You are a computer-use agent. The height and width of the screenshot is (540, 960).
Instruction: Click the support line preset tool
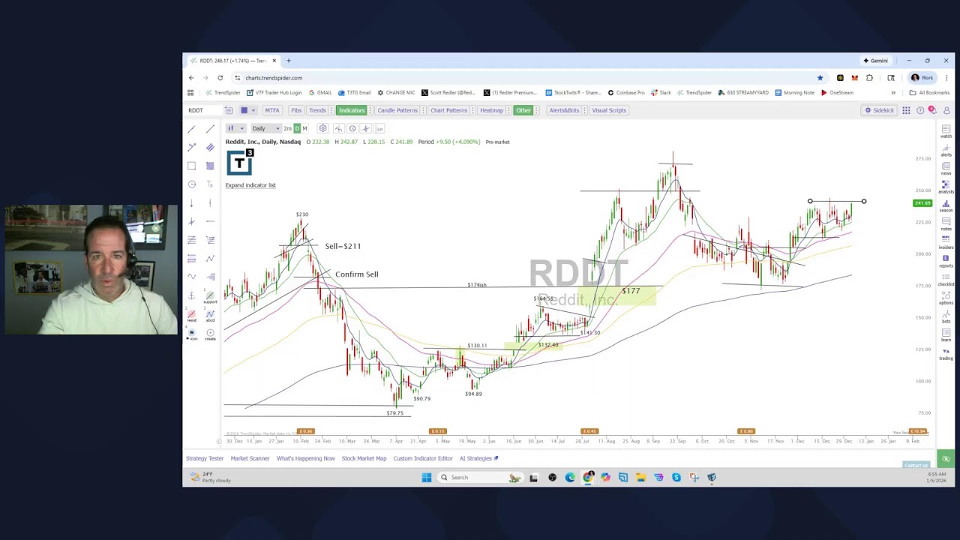210,298
